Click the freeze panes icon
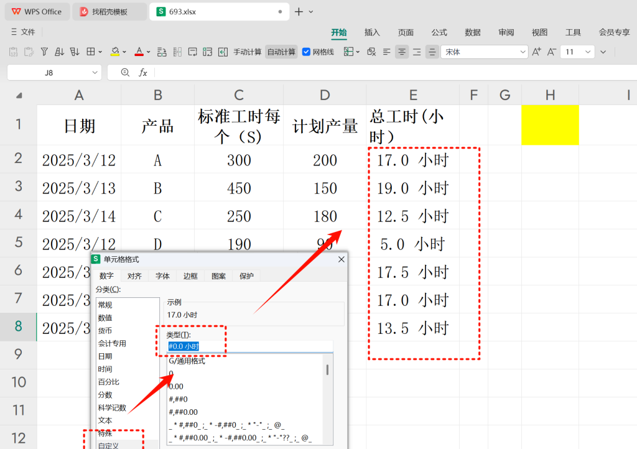Viewport: 637px width, 449px height. [x=348, y=52]
